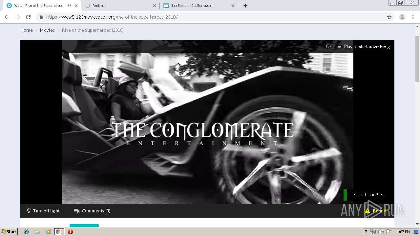Image resolution: width=420 pixels, height=236 pixels.
Task: Open the network tray icon
Action: coord(373,232)
